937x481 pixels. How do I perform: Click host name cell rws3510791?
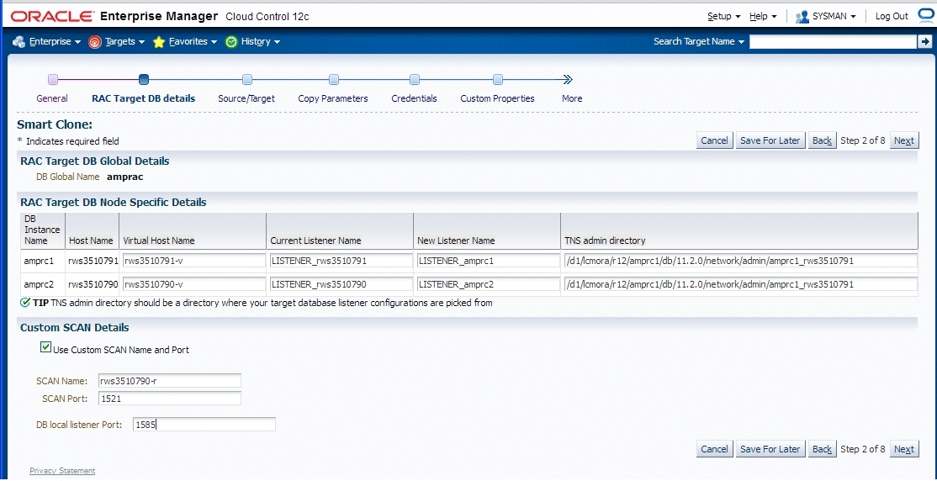click(x=92, y=261)
